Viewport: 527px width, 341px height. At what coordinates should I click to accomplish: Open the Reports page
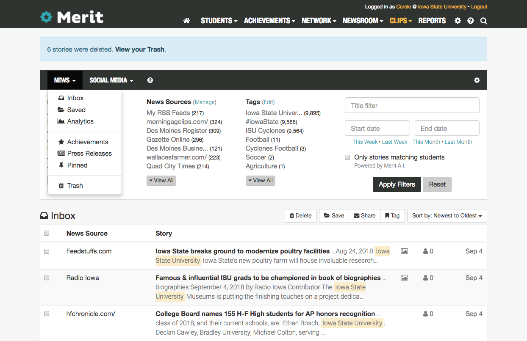(x=432, y=21)
